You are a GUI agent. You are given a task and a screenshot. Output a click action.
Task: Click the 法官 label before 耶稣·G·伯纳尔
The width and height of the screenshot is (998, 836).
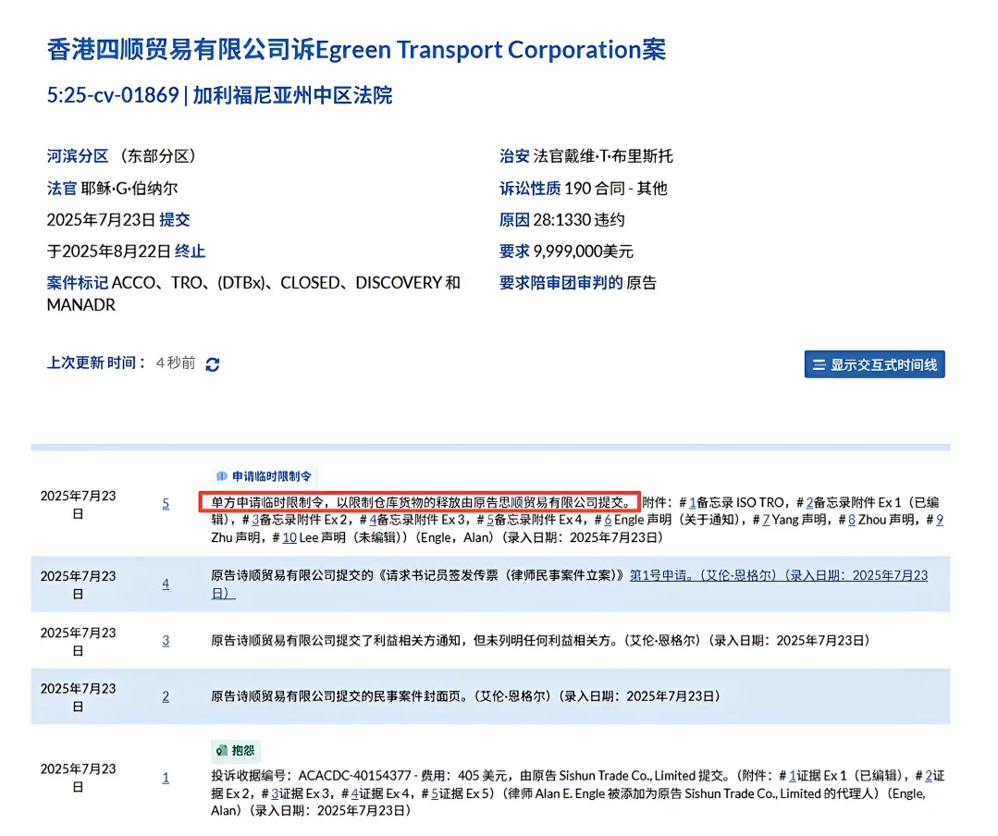click(62, 189)
